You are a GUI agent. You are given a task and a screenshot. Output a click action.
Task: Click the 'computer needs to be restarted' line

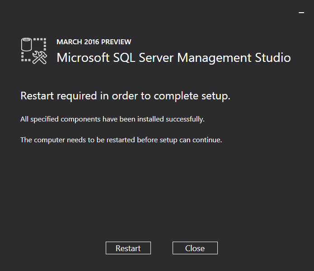coord(121,140)
